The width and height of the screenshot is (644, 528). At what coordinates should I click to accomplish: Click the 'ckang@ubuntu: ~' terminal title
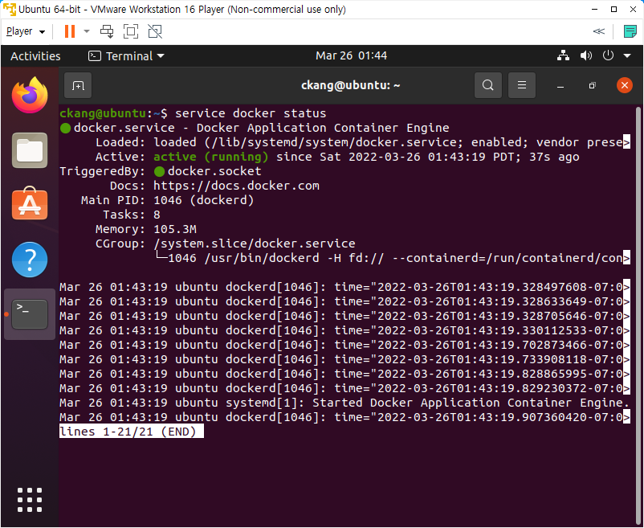(x=350, y=85)
